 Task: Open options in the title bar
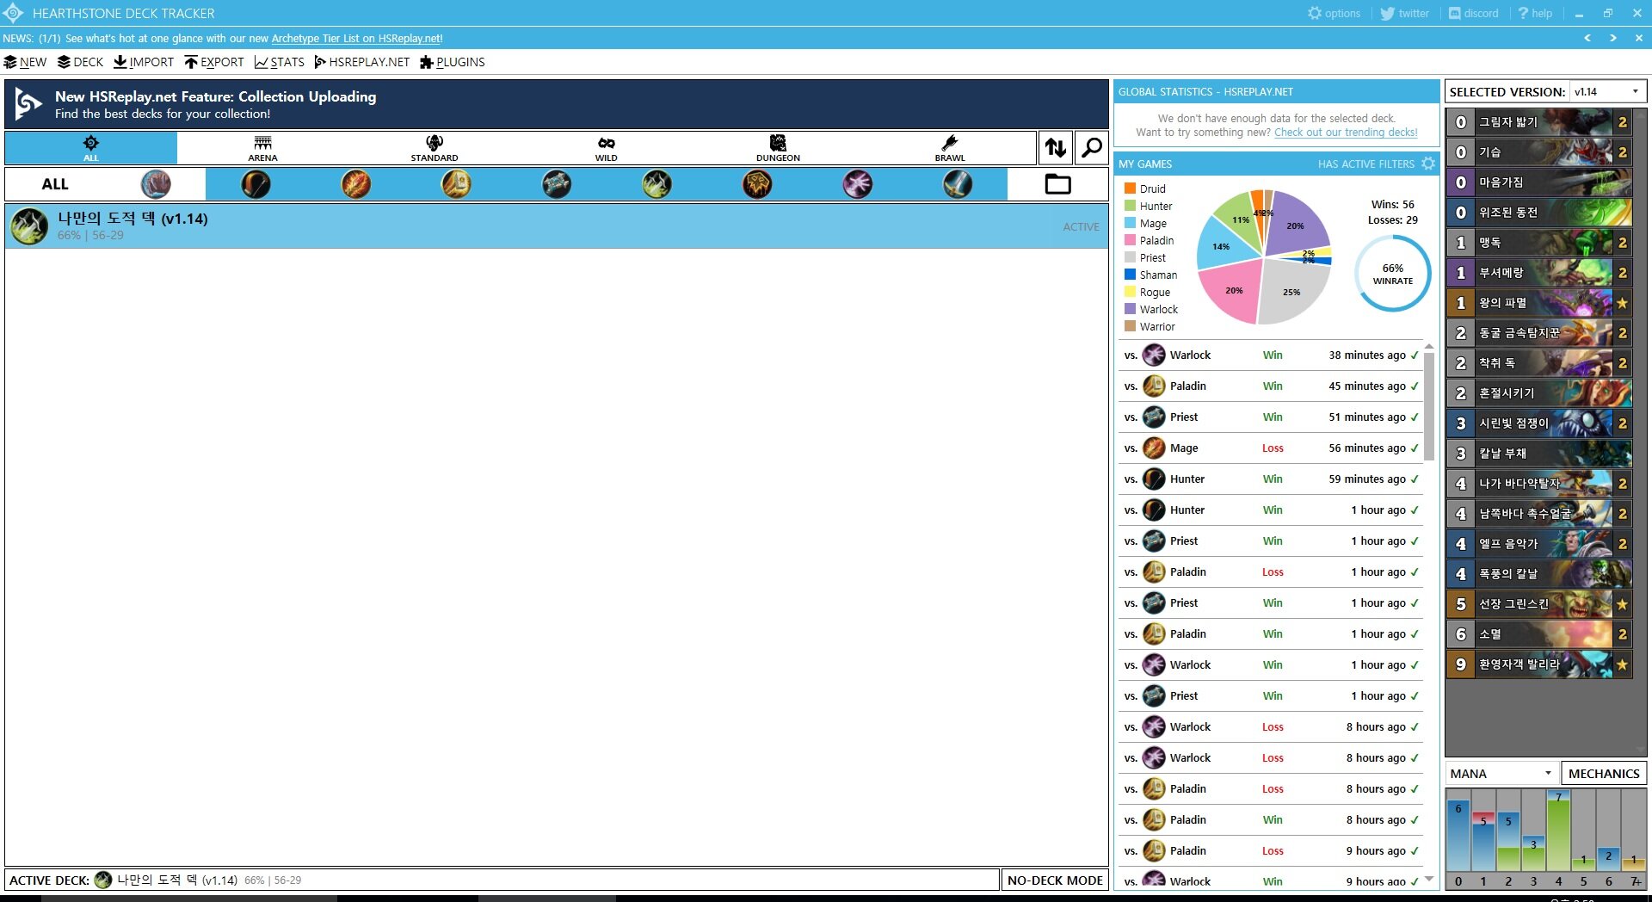coord(1334,13)
